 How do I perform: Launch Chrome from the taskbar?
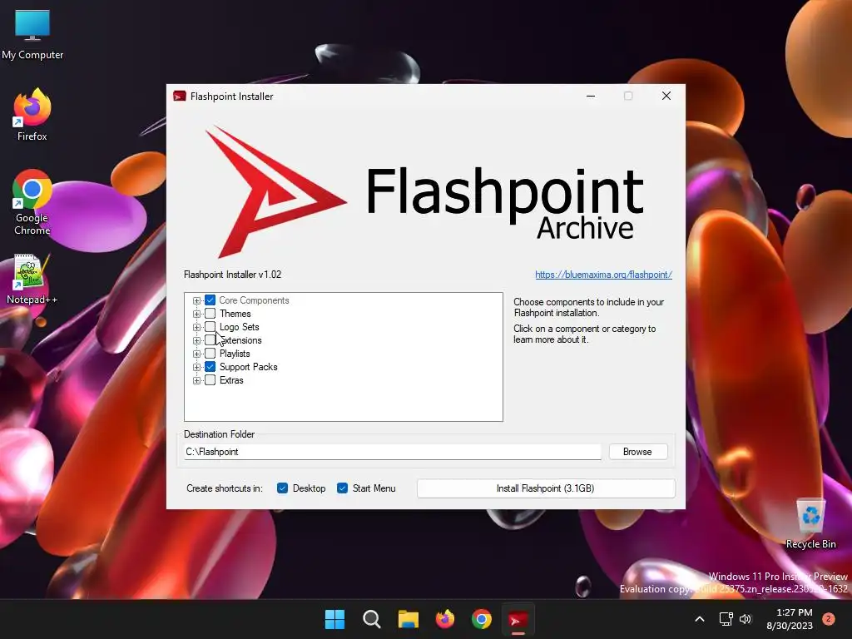pyautogui.click(x=482, y=619)
